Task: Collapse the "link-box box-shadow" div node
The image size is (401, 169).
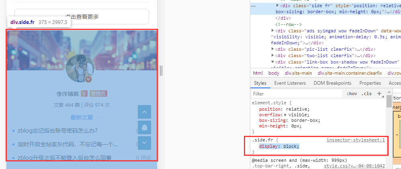Action: (x=273, y=62)
